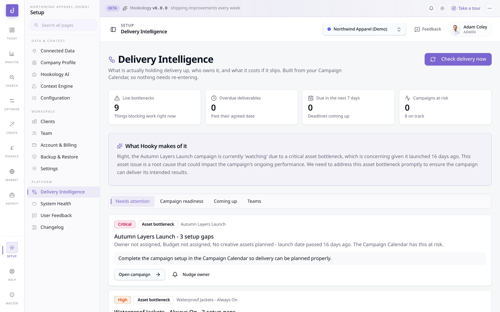Switch to the Teams tab

[254, 201]
